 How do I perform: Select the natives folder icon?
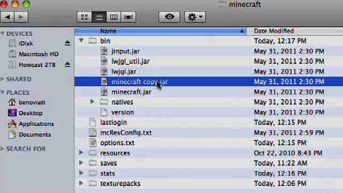coord(104,102)
